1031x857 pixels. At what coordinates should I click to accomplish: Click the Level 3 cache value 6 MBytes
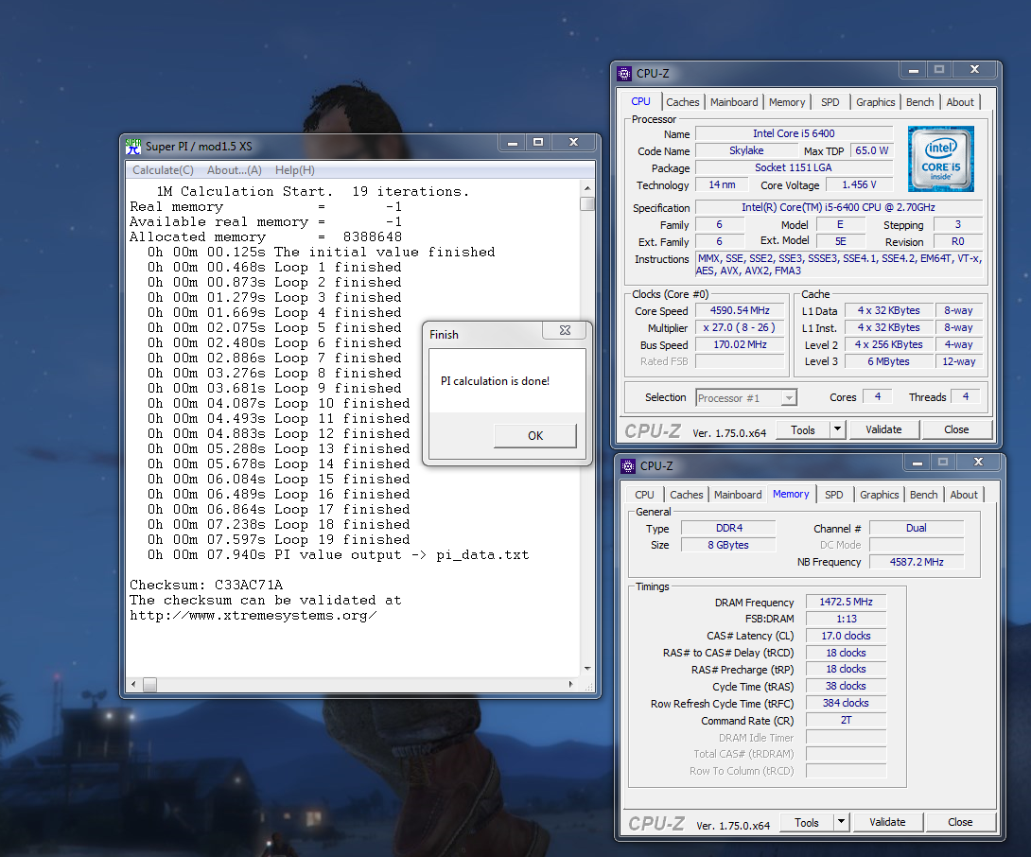click(x=888, y=361)
